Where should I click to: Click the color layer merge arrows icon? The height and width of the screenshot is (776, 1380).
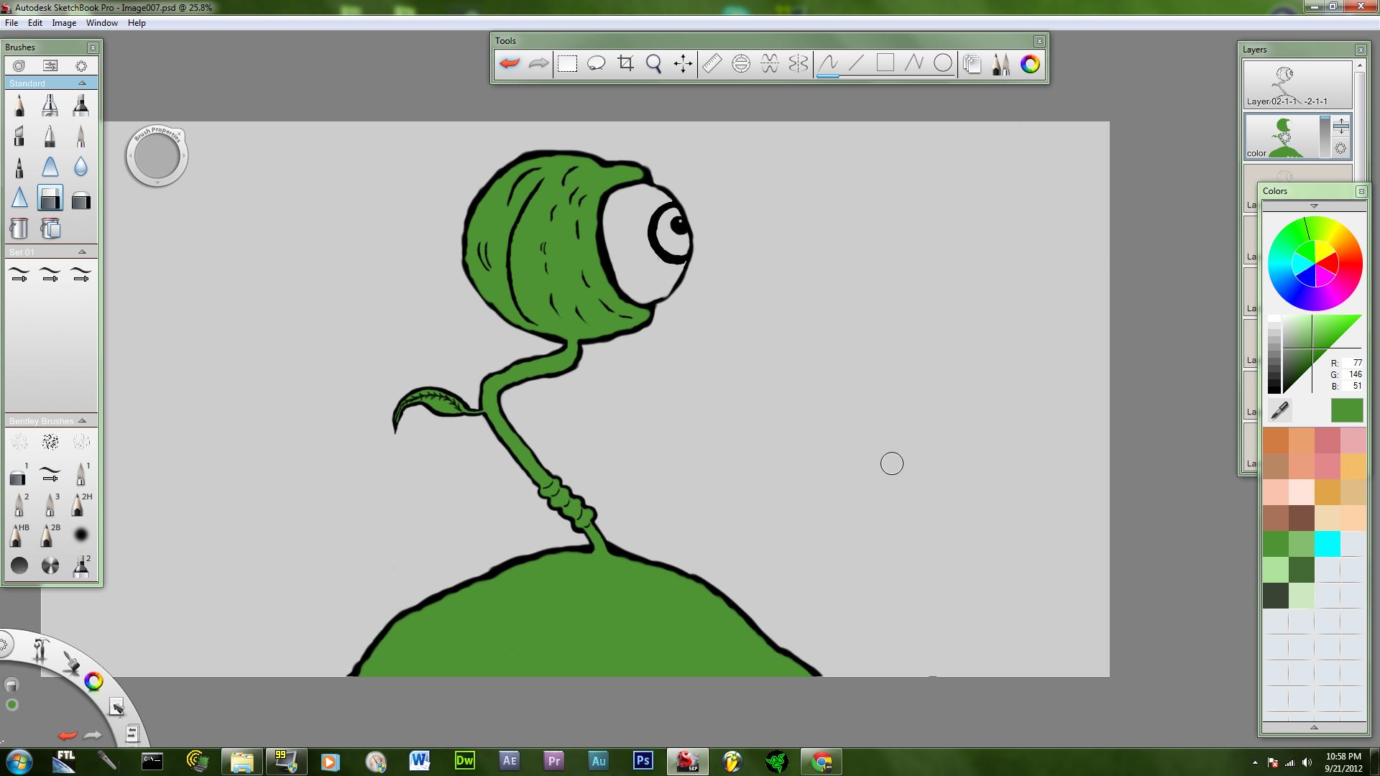point(1341,126)
